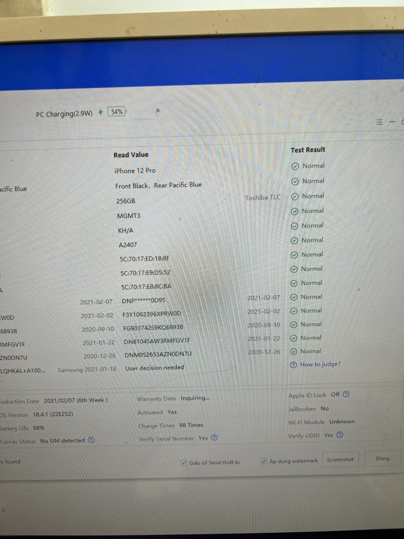Viewport: 404px width, 539px height.
Task: Click the Warranty Date Inquiring... value
Action: (195, 398)
